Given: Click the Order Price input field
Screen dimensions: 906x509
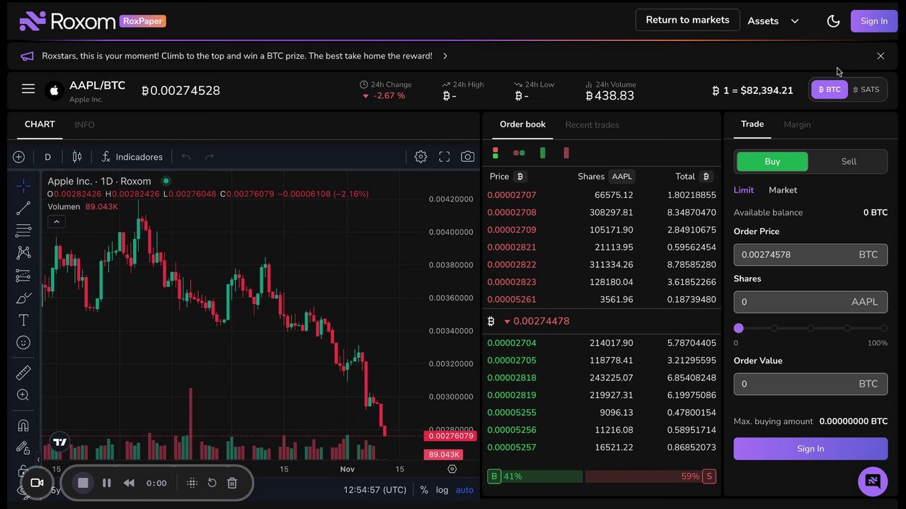Looking at the screenshot, I should coord(810,255).
